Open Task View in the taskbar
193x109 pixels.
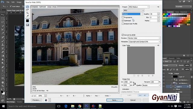point(59,106)
